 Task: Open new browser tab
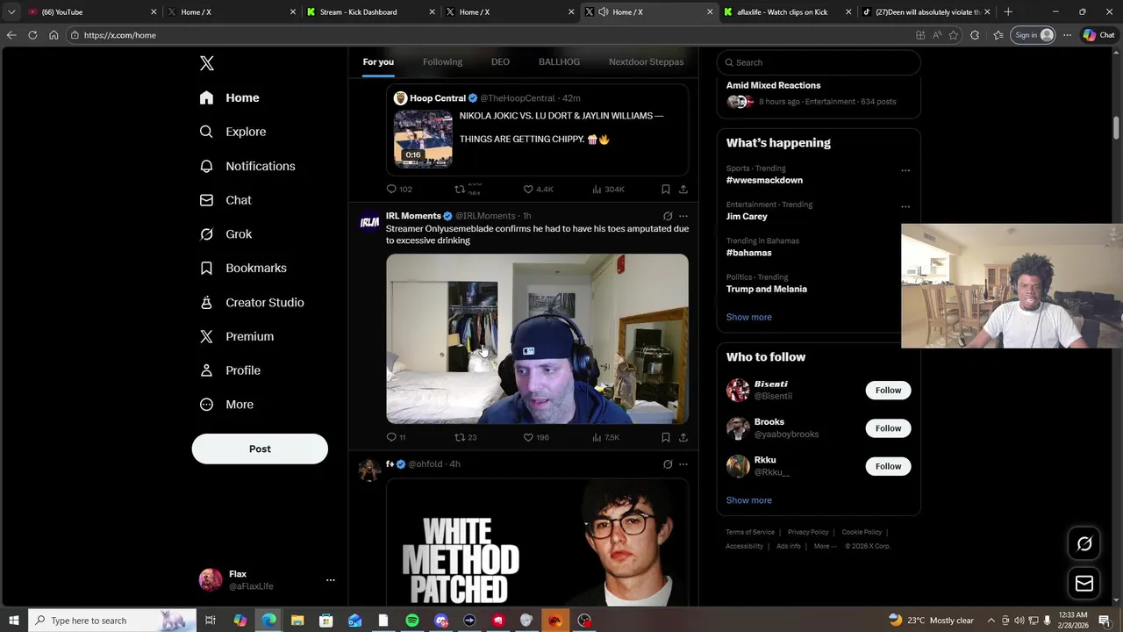point(1008,12)
